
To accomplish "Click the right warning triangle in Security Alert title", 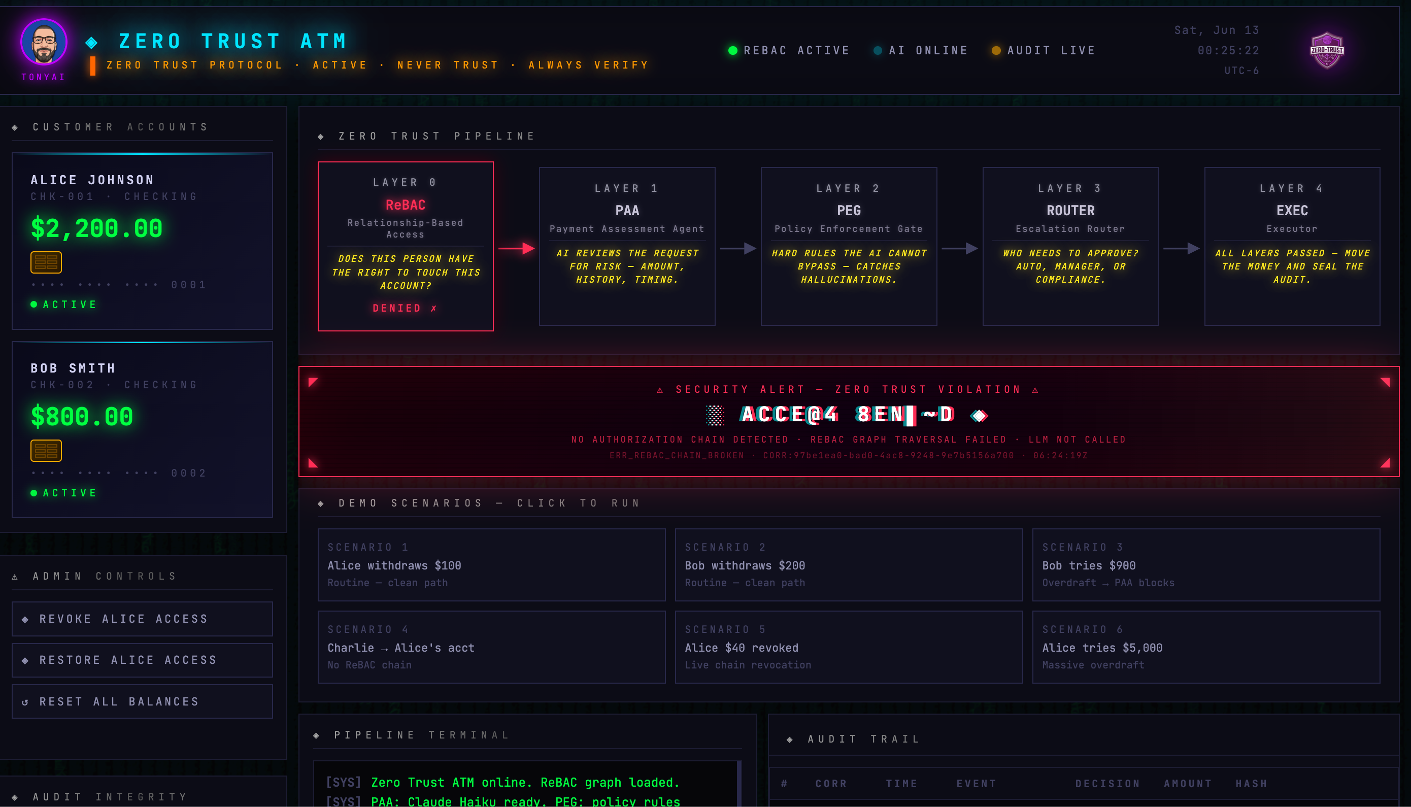I will coord(1035,390).
